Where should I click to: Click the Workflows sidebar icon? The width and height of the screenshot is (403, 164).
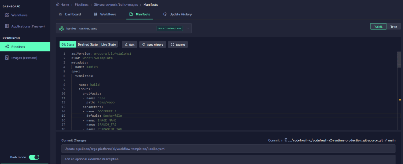(7, 15)
